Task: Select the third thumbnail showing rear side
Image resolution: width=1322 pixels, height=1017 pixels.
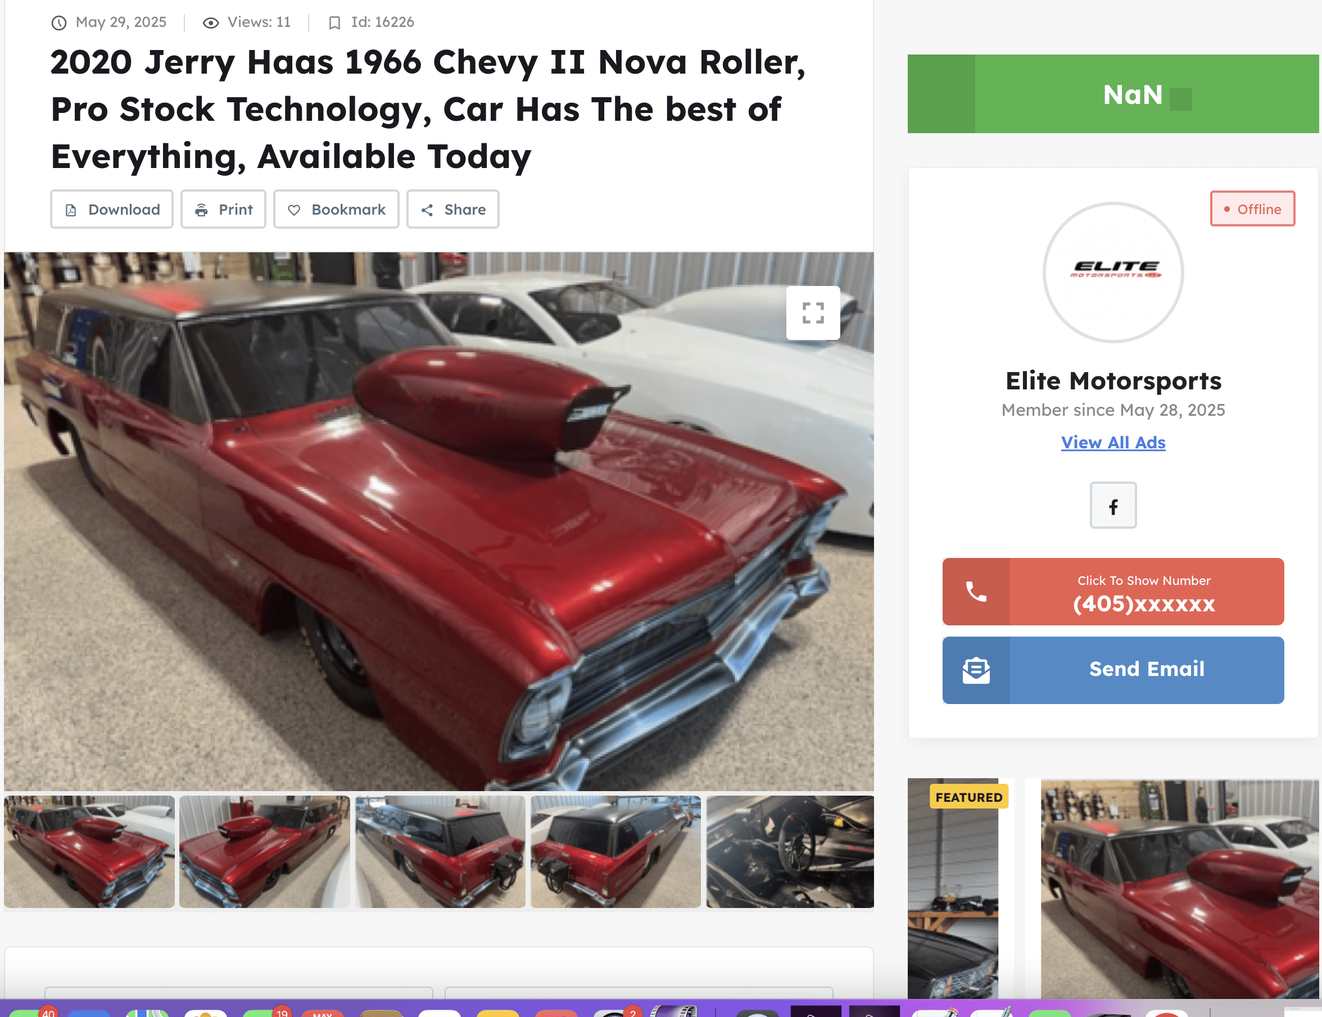Action: 440,851
